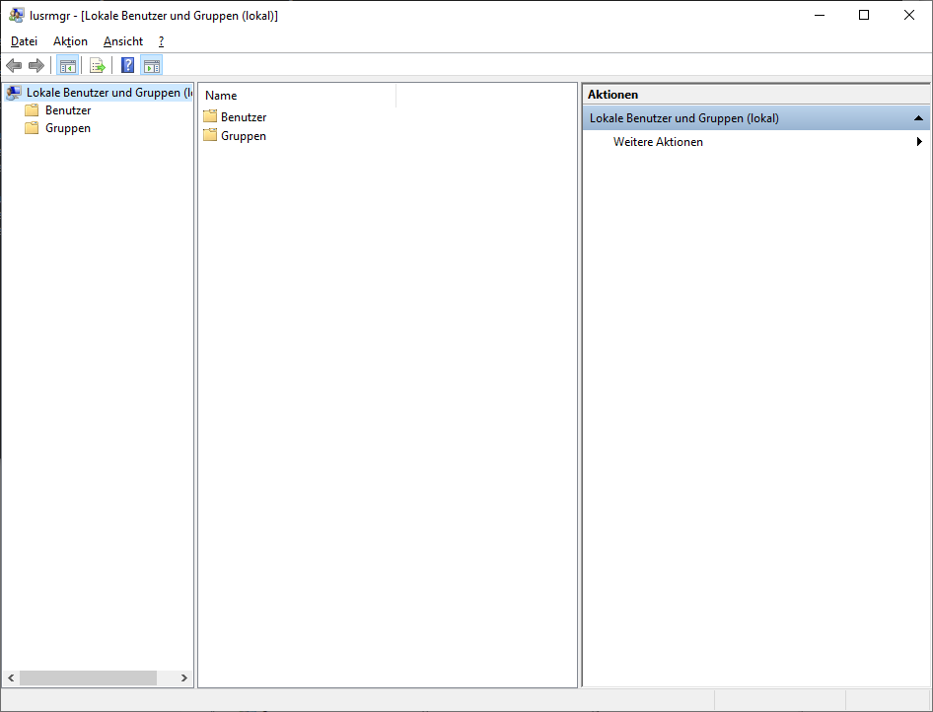The image size is (933, 712).
Task: Click the right scroll arrow in tree pane
Action: (183, 678)
